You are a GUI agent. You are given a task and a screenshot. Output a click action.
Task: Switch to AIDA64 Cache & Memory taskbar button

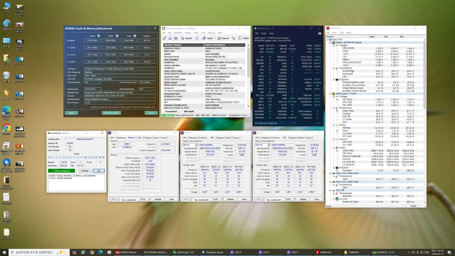coord(156,252)
